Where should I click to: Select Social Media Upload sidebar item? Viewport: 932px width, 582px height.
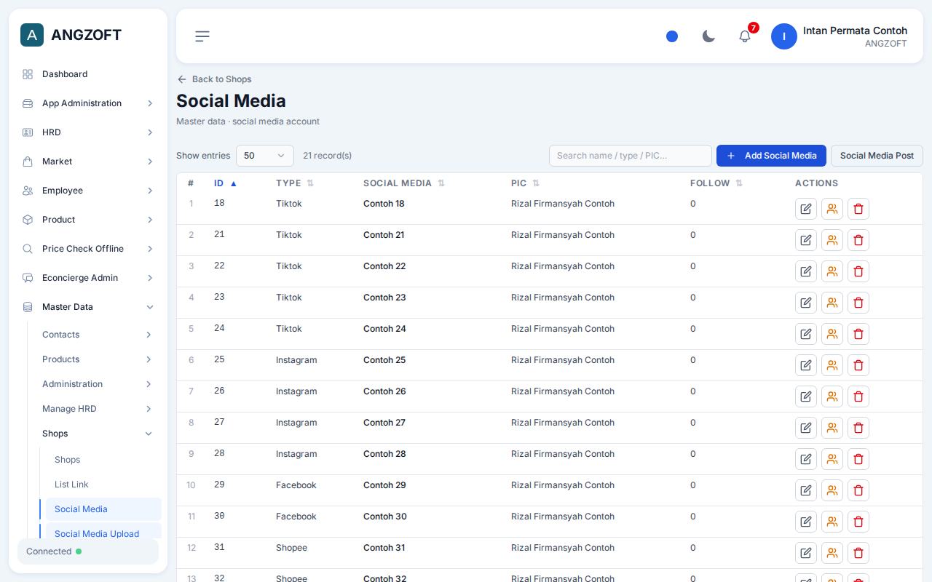pos(103,533)
